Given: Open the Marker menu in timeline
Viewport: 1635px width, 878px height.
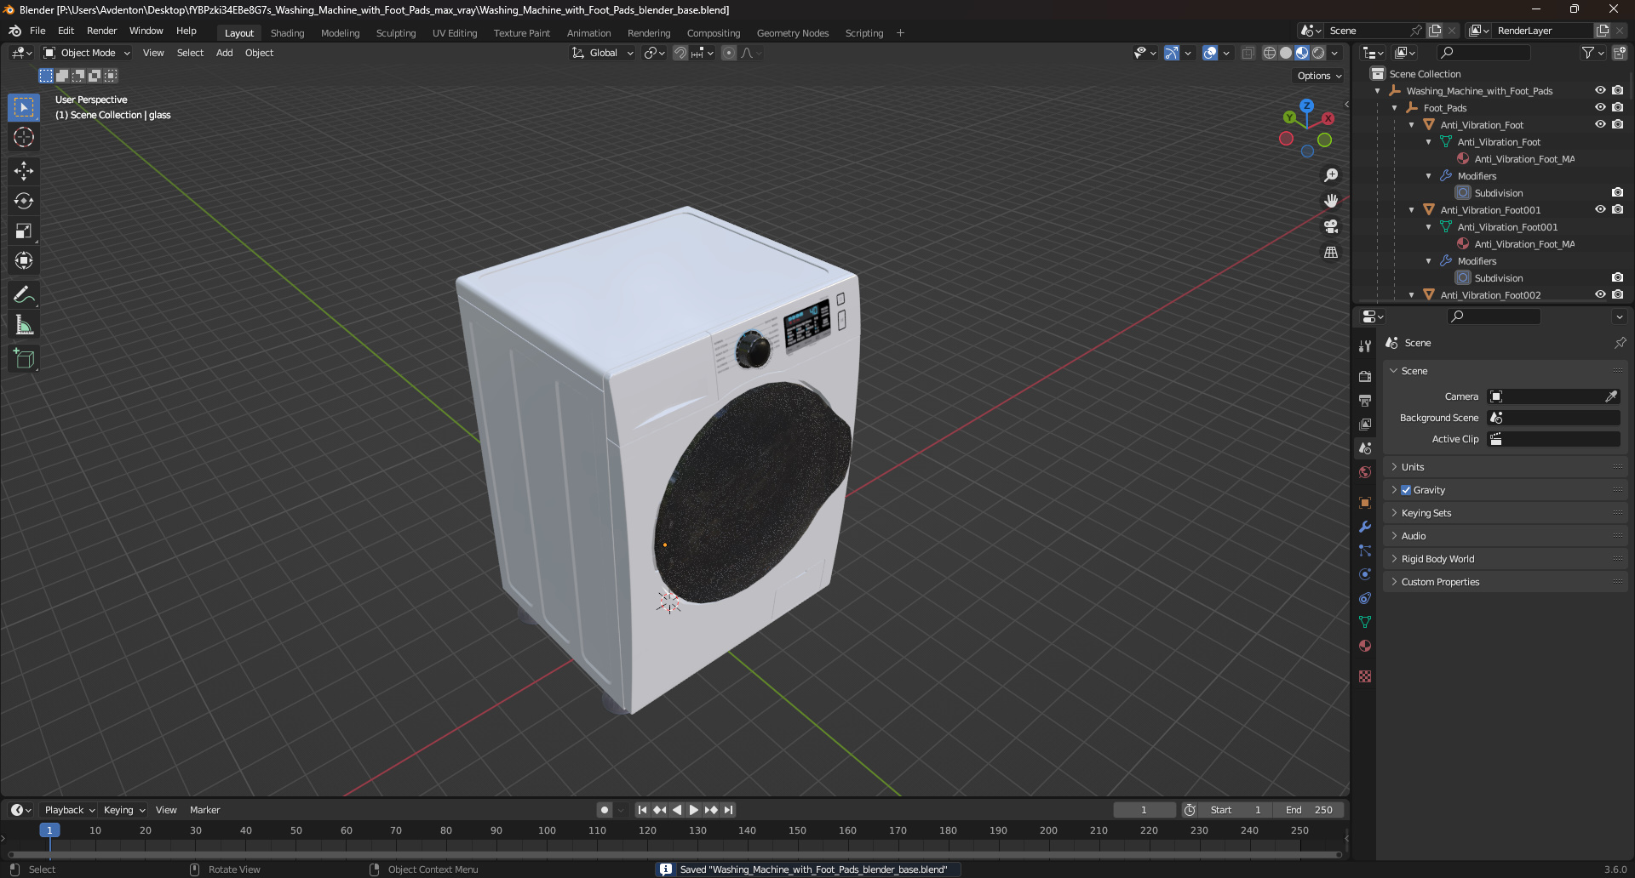Looking at the screenshot, I should 204,810.
